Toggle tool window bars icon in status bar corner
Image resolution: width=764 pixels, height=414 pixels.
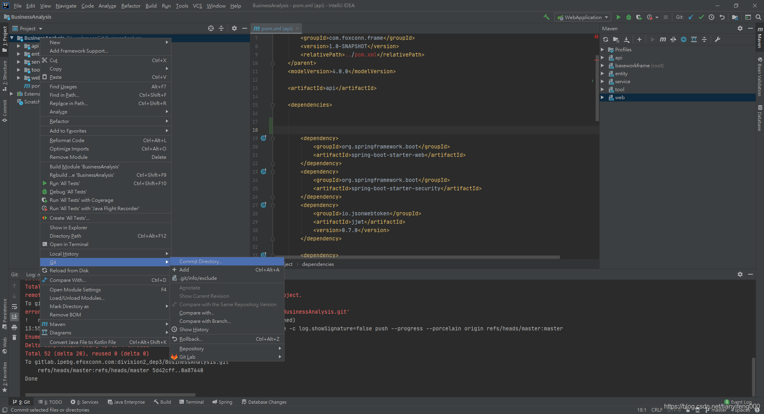click(x=5, y=410)
